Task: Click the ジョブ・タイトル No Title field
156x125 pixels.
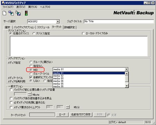Action: tap(119, 22)
